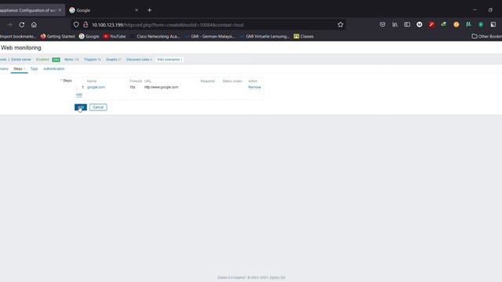
Task: Switch to the Tags tab
Action: click(x=34, y=69)
